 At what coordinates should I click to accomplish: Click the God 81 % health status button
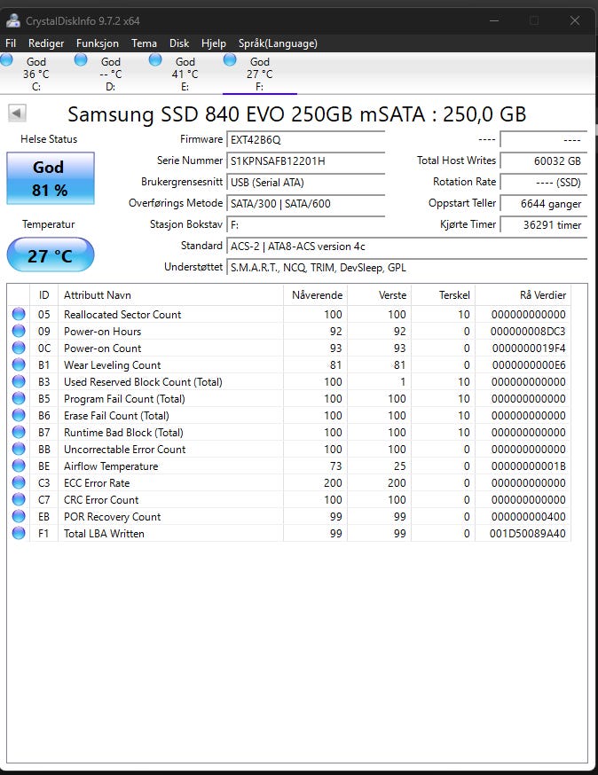pyautogui.click(x=50, y=178)
